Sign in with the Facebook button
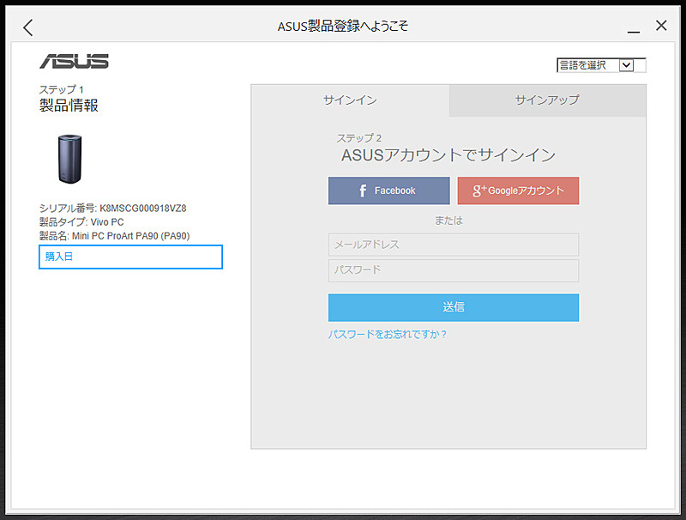The width and height of the screenshot is (686, 520). coord(388,190)
